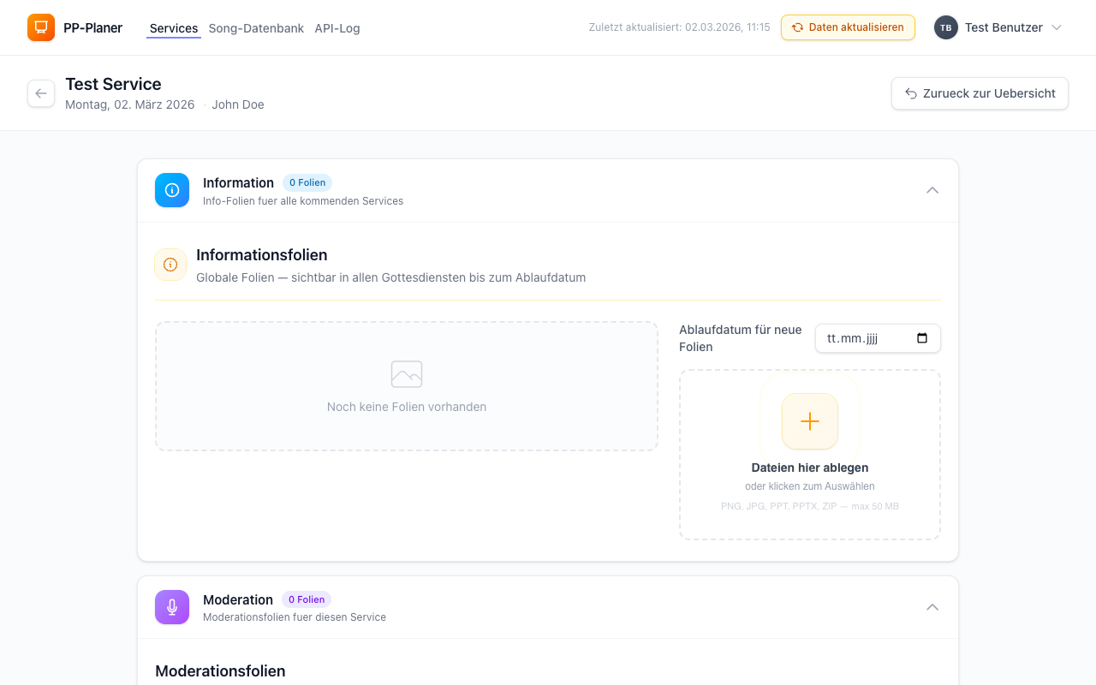Screen dimensions: 1096x685
Task: Click the empty slides image placeholder icon
Action: 407,374
